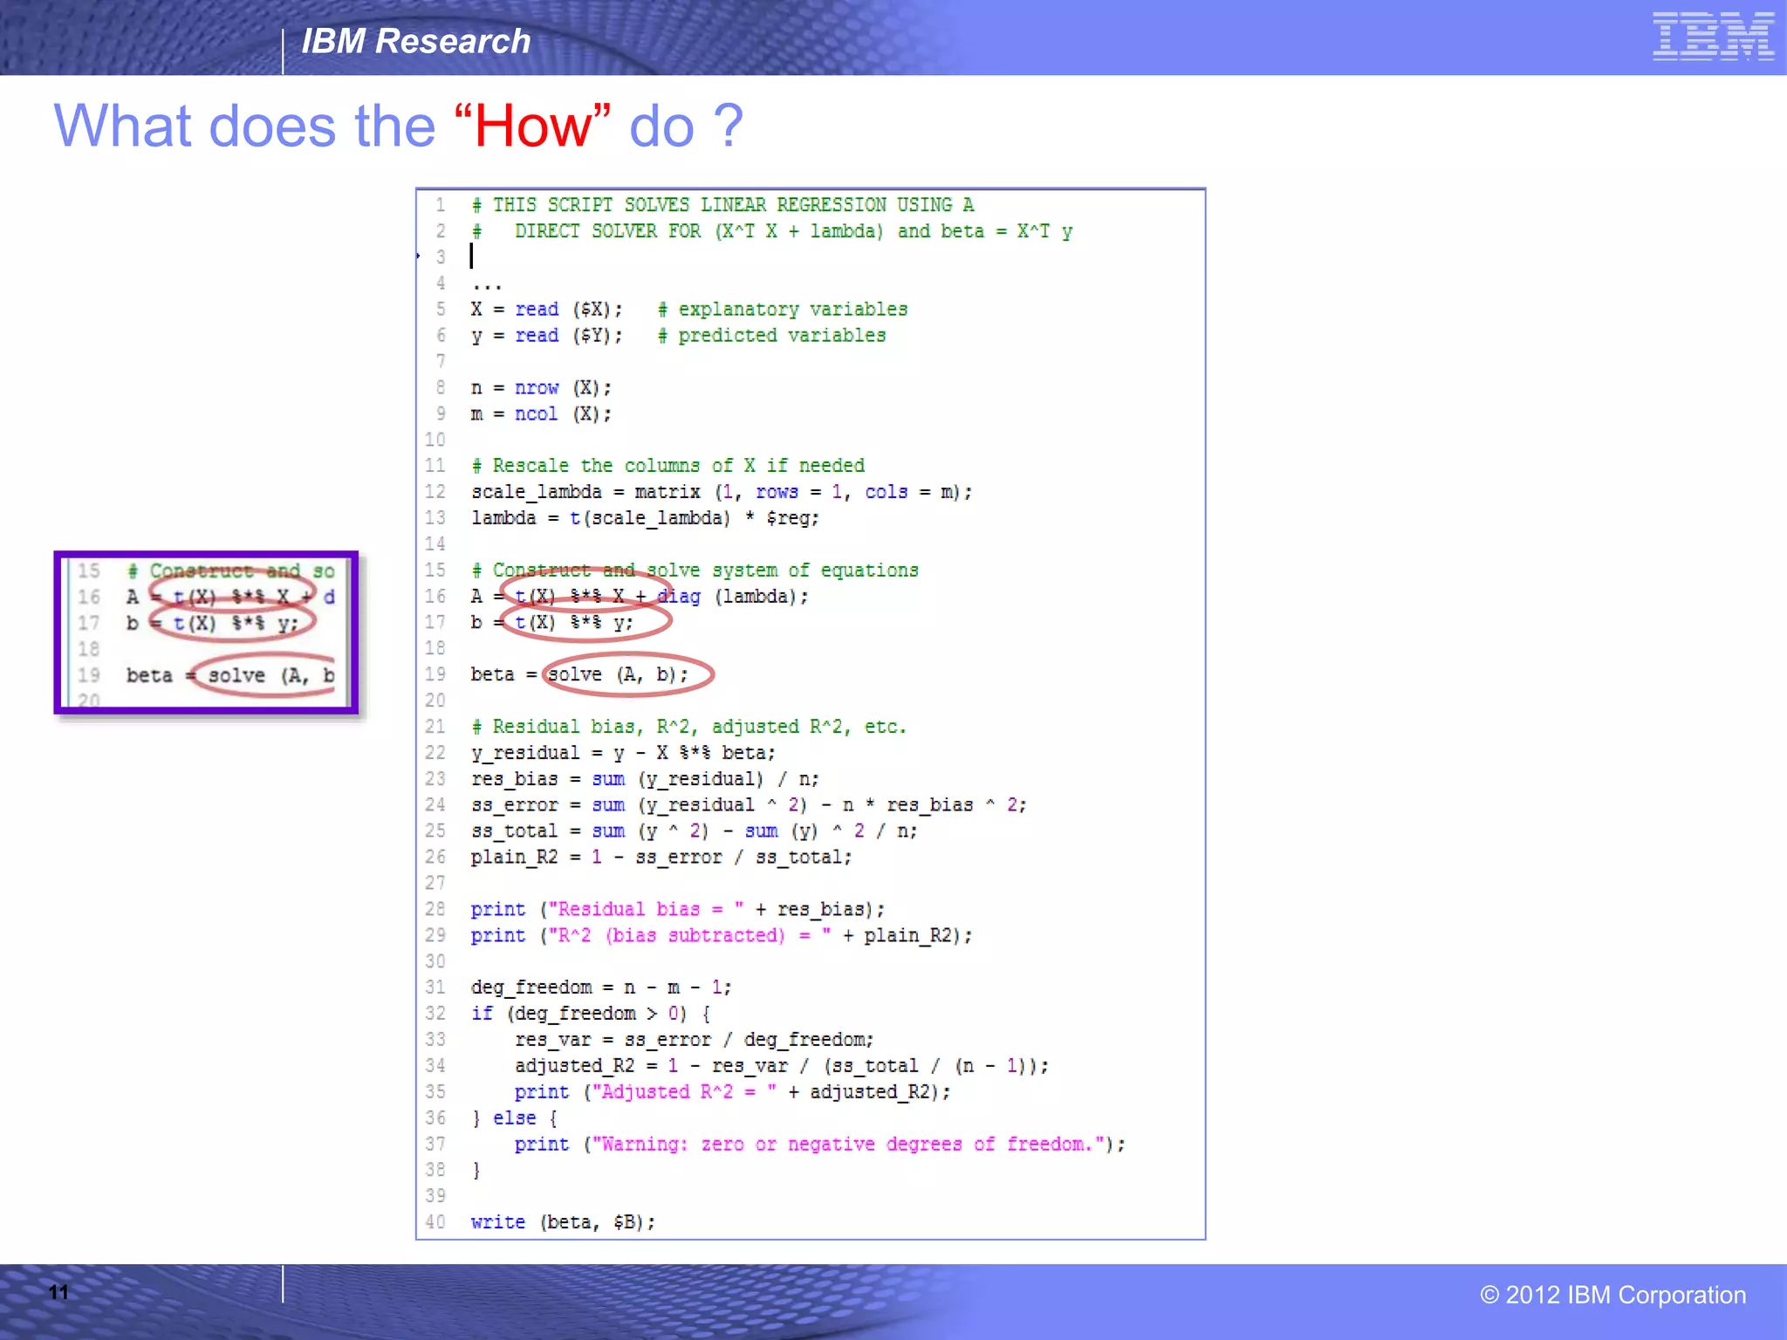Click the X = read ($X) statement
Image resolution: width=1787 pixels, height=1340 pixels.
click(x=547, y=310)
